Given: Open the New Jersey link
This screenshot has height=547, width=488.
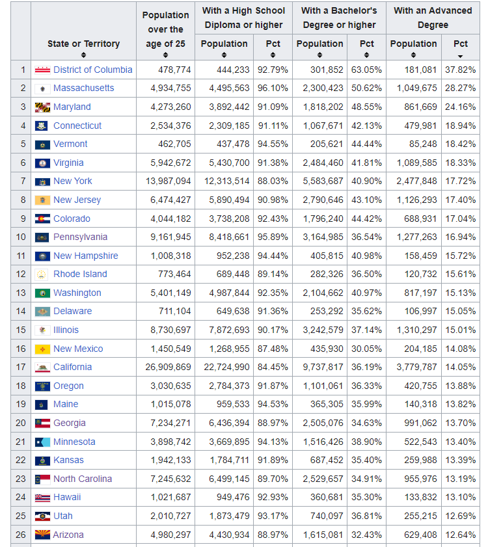Looking at the screenshot, I should (x=77, y=200).
